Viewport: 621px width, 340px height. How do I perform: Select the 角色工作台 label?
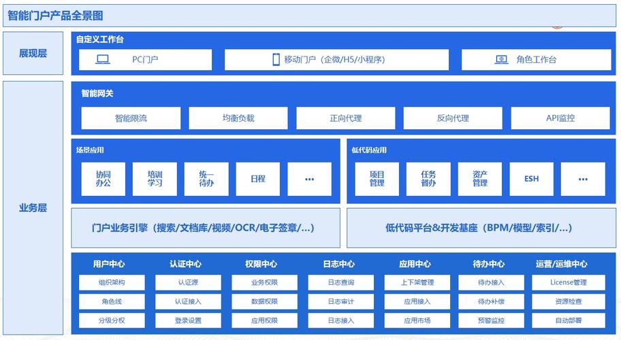[x=537, y=60]
